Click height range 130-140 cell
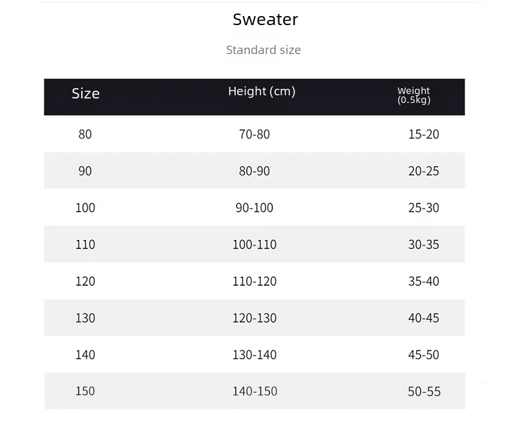The width and height of the screenshot is (509, 446). coord(254,355)
